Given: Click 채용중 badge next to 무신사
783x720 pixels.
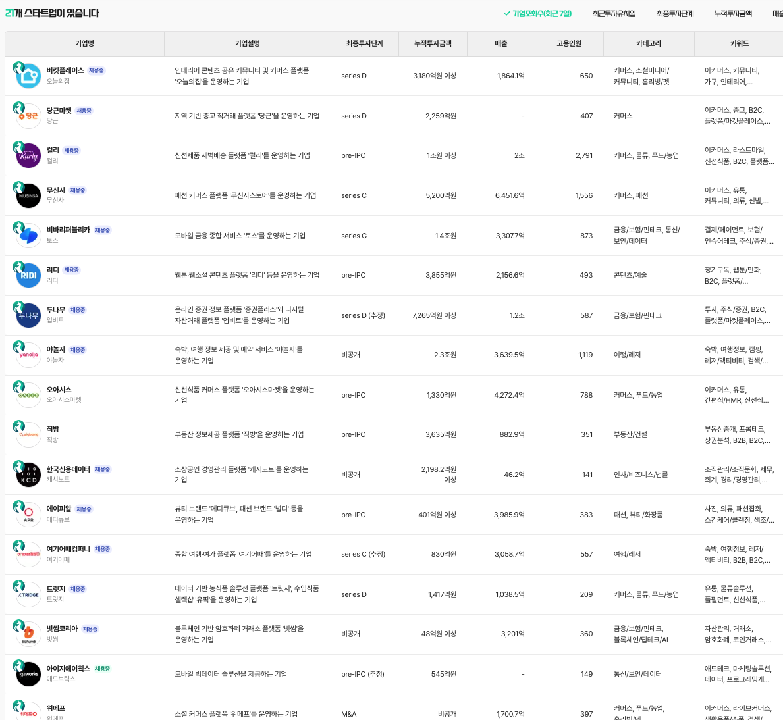Looking at the screenshot, I should (x=78, y=190).
